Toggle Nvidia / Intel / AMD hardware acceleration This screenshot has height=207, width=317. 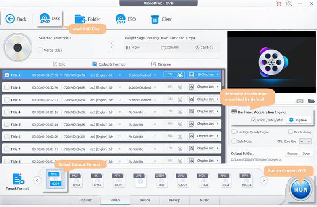[x=254, y=120]
